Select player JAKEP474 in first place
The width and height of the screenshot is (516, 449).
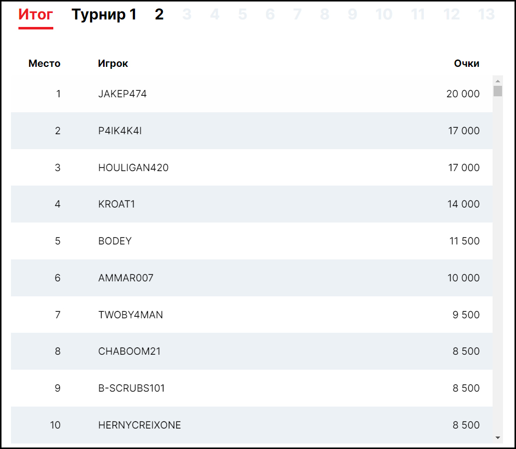click(123, 94)
